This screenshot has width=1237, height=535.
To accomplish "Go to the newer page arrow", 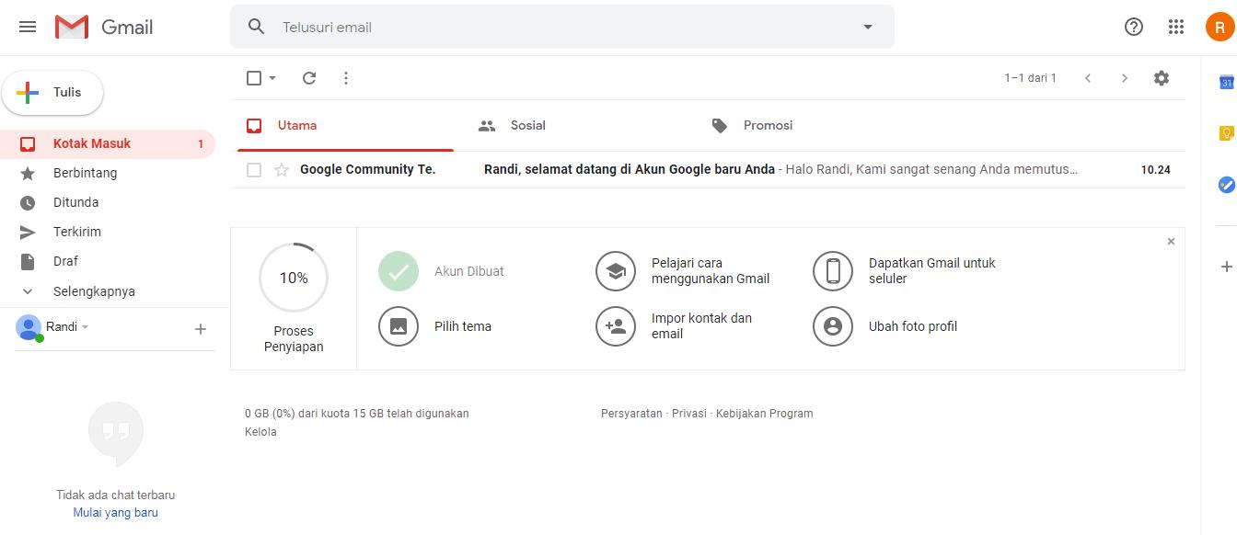I will (x=1088, y=78).
